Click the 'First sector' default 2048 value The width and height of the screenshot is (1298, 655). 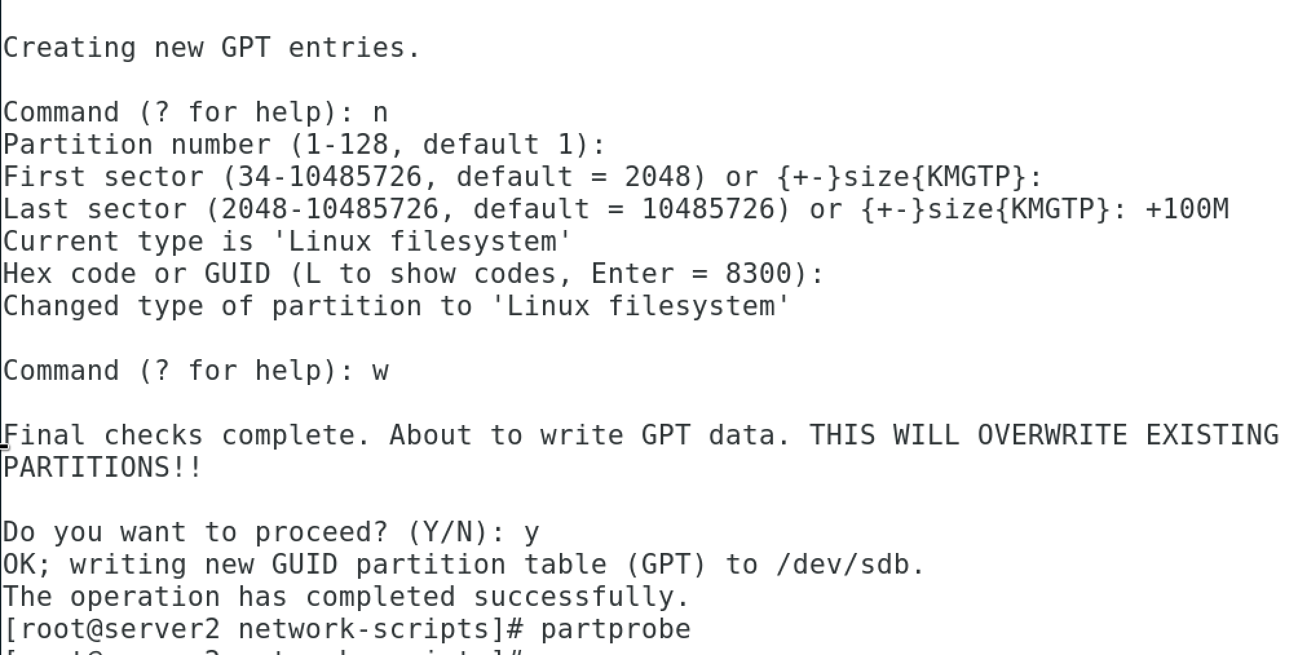click(657, 176)
